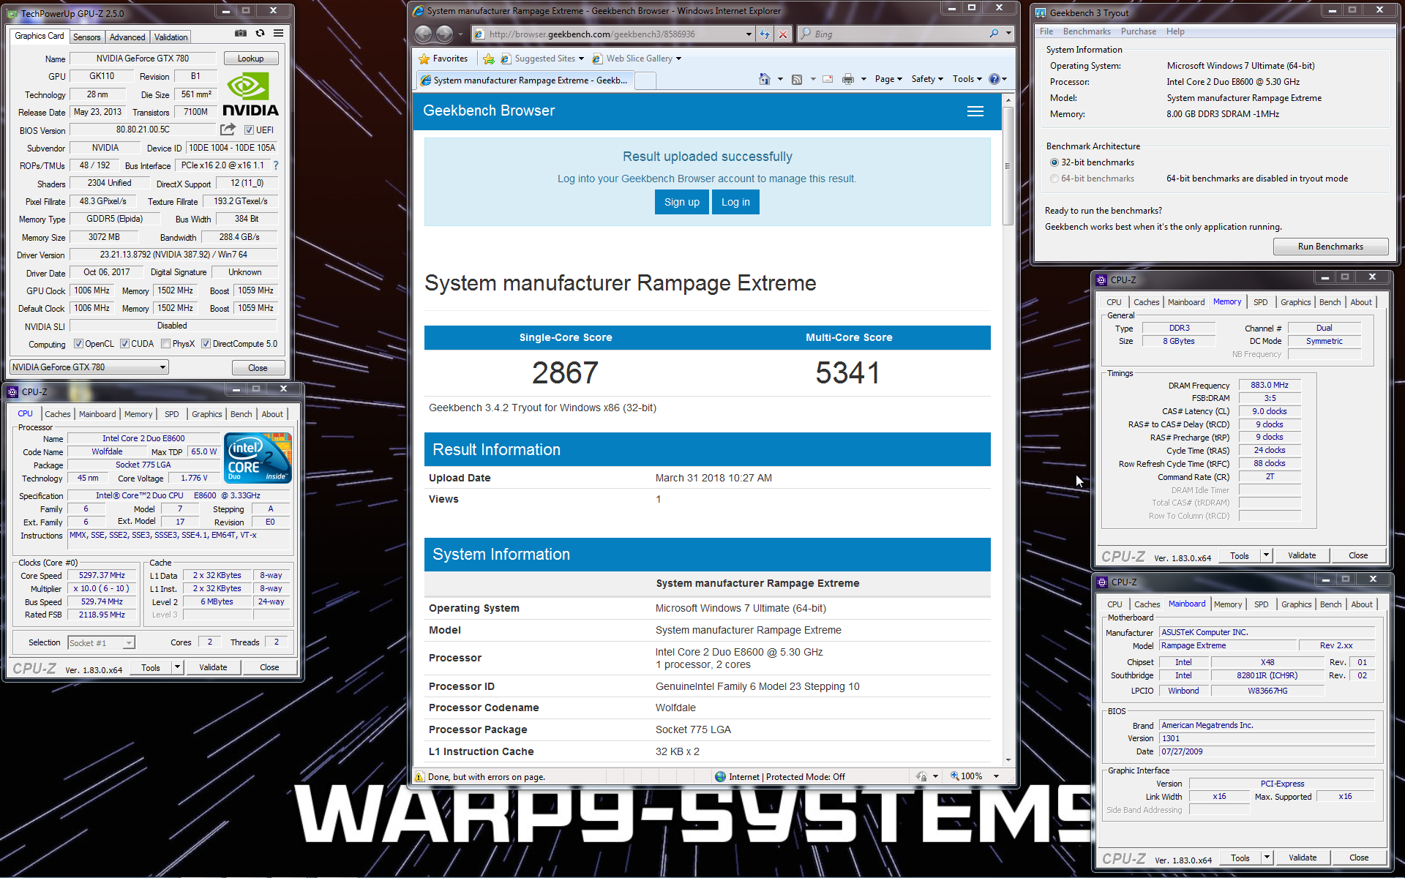Click Intel Core 2 Duo logo in CPU-Z
This screenshot has width=1405, height=878.
click(258, 457)
